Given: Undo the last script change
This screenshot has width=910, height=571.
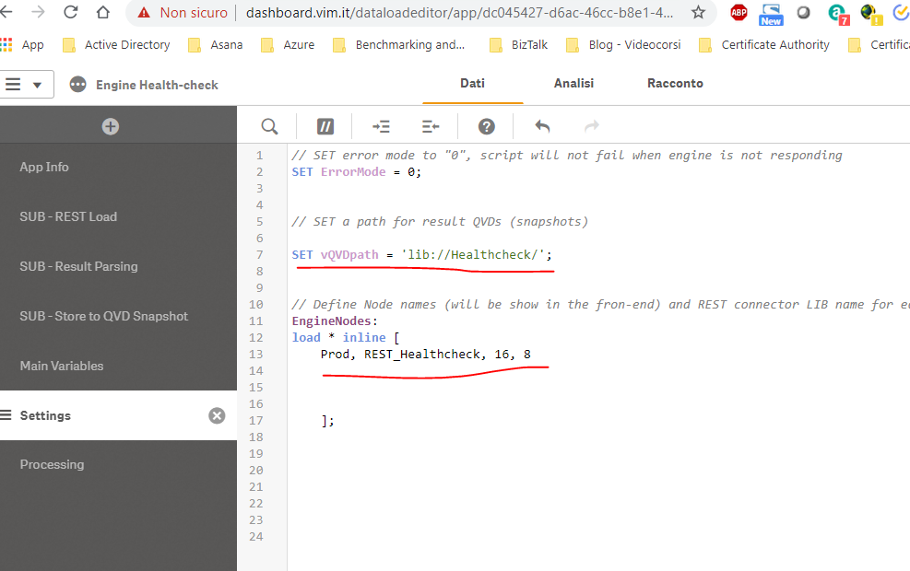Looking at the screenshot, I should click(538, 126).
